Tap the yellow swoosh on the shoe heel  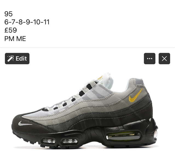135,96
